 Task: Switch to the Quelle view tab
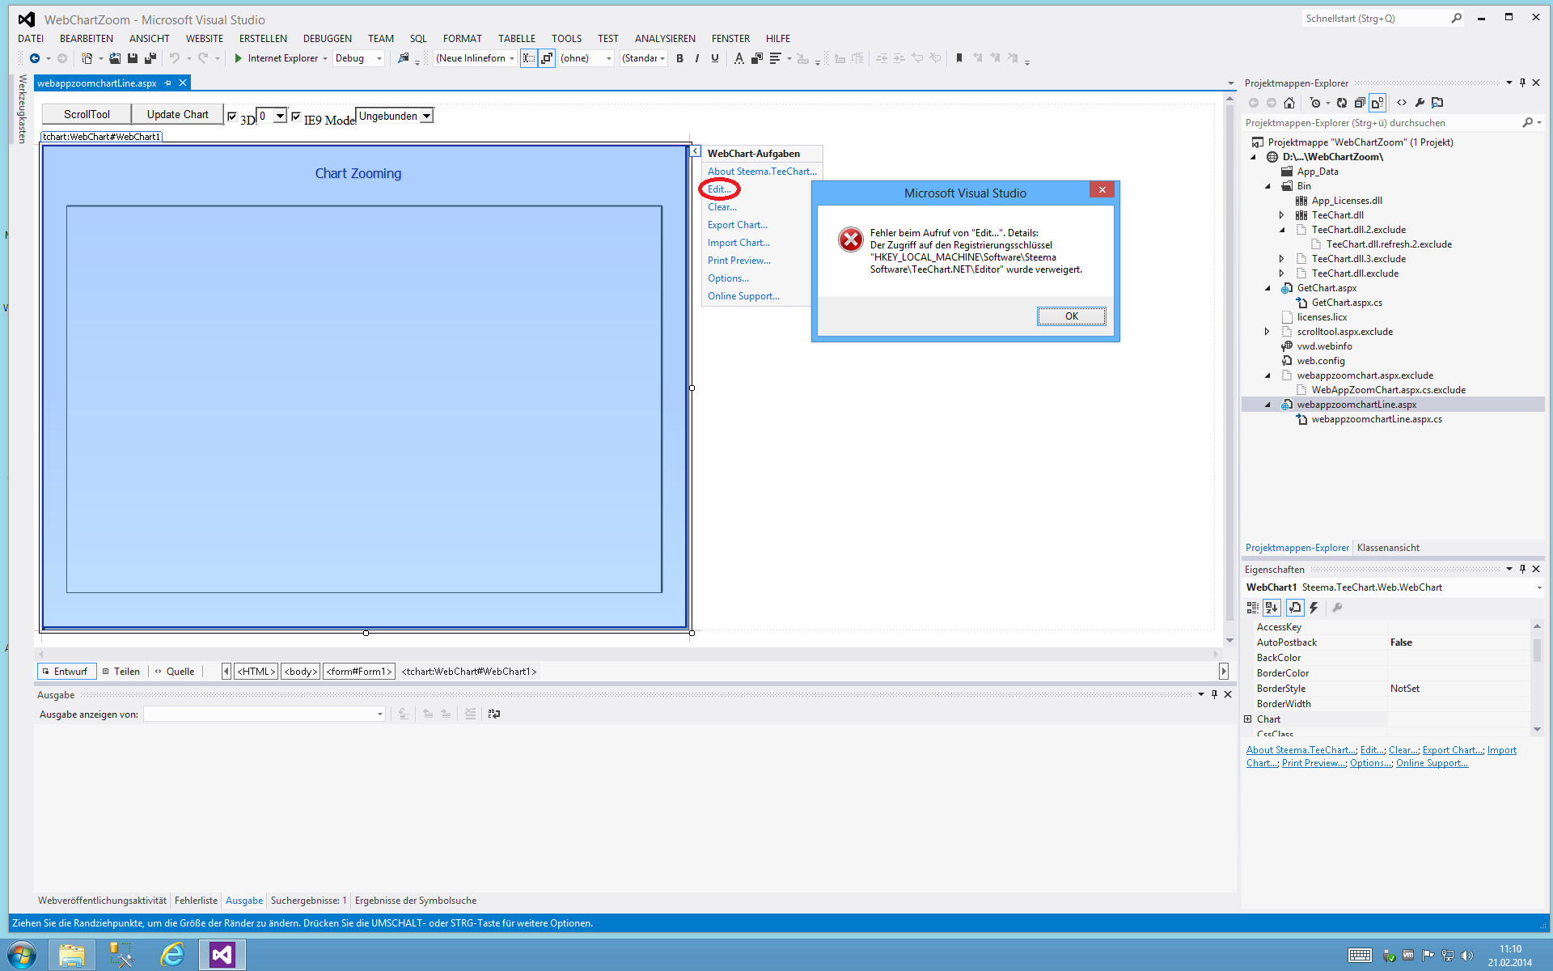(174, 672)
